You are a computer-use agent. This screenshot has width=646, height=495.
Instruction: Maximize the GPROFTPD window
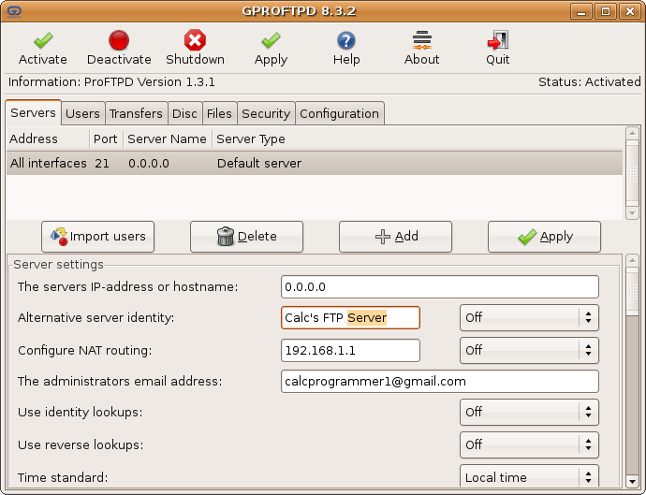(605, 11)
